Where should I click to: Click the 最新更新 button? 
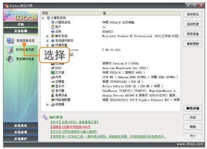[x=193, y=44]
